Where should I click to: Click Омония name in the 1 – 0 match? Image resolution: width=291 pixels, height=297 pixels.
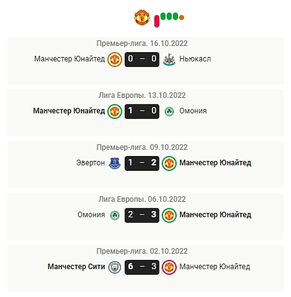193,111
